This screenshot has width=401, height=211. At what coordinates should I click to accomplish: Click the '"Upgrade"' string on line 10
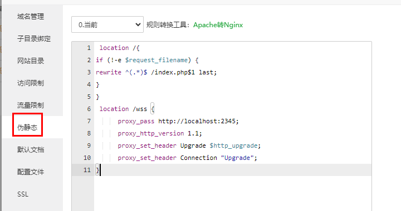(237, 158)
